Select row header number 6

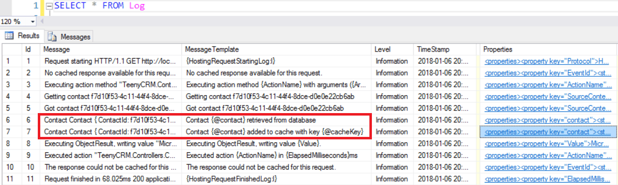[x=11, y=120]
